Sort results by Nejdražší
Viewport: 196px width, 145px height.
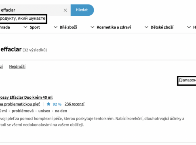(17, 66)
